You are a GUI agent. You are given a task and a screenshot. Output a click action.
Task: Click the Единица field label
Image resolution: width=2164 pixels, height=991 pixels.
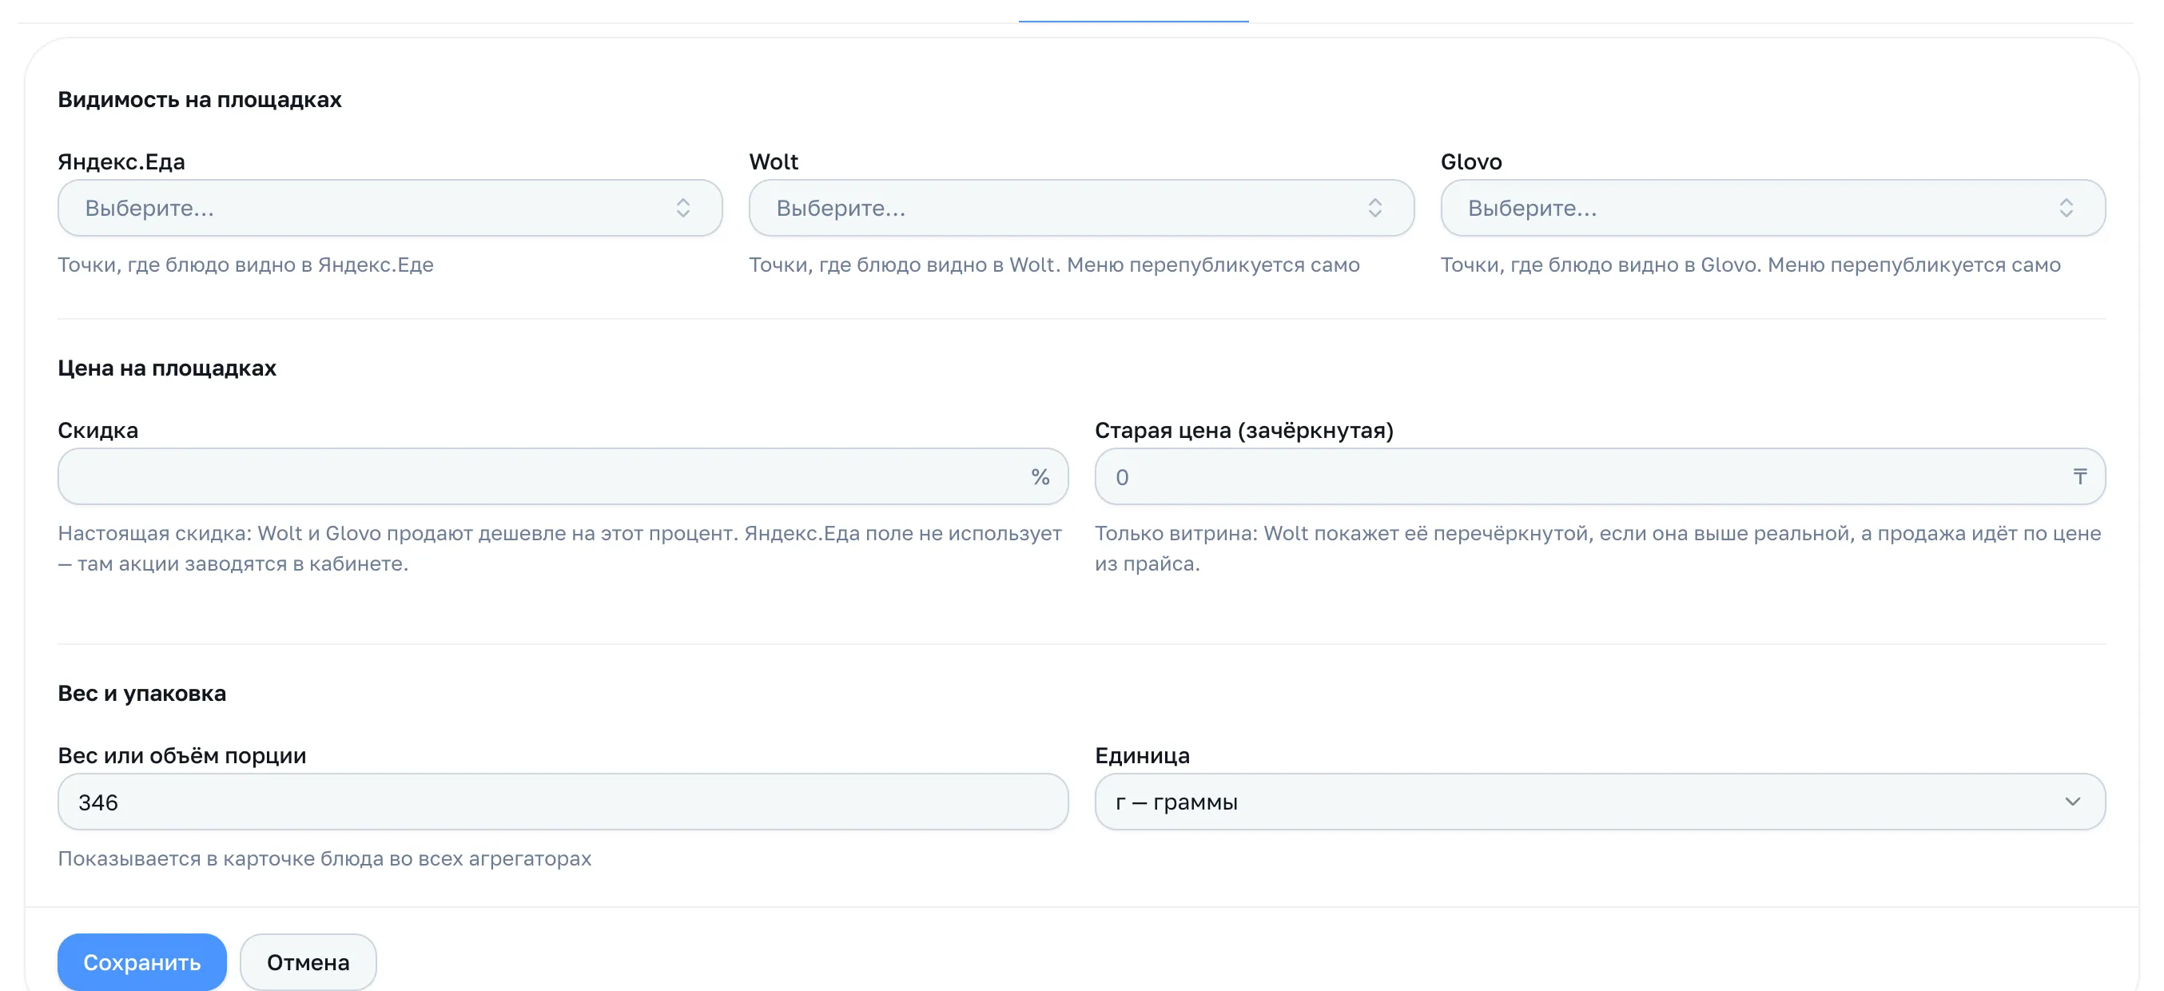tap(1143, 755)
